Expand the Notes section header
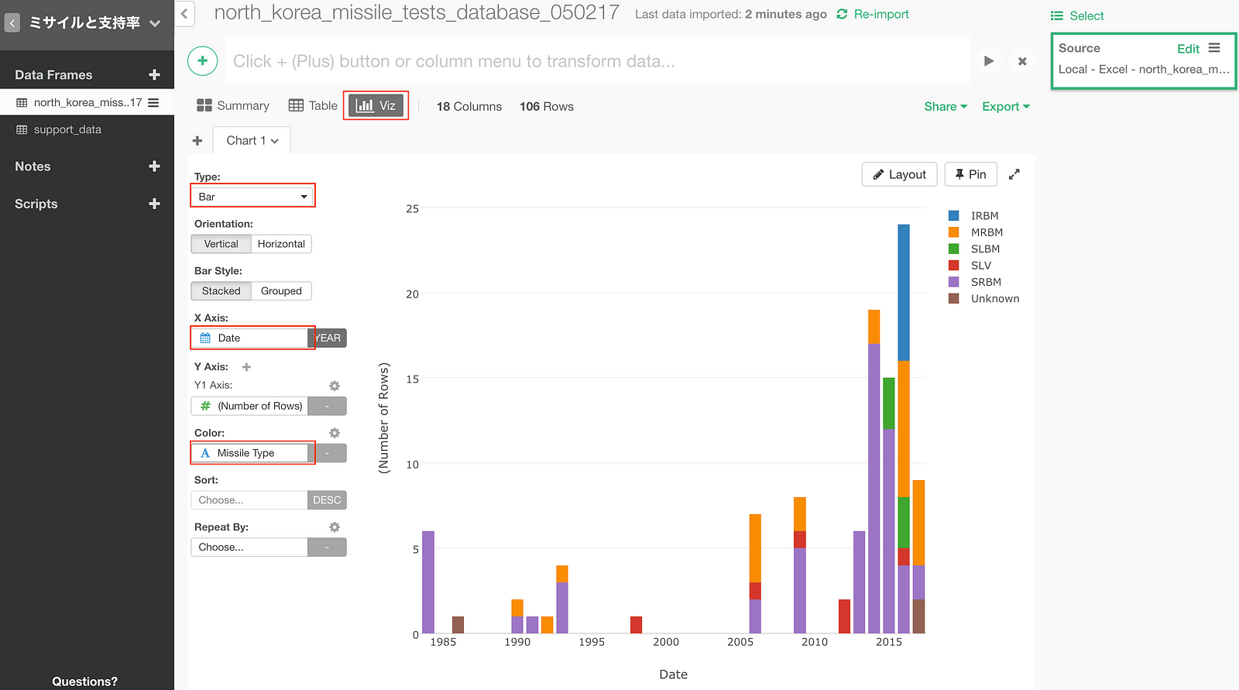The image size is (1239, 690). coord(33,166)
